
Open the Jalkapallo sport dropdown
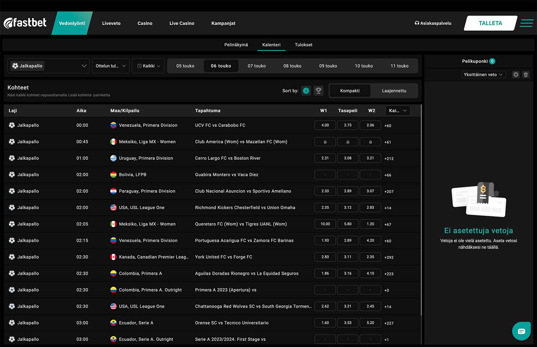tap(49, 66)
